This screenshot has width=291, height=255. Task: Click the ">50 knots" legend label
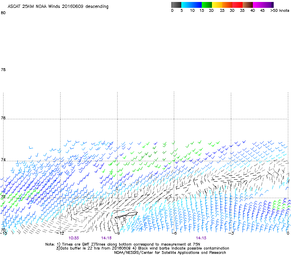[x=280, y=11]
